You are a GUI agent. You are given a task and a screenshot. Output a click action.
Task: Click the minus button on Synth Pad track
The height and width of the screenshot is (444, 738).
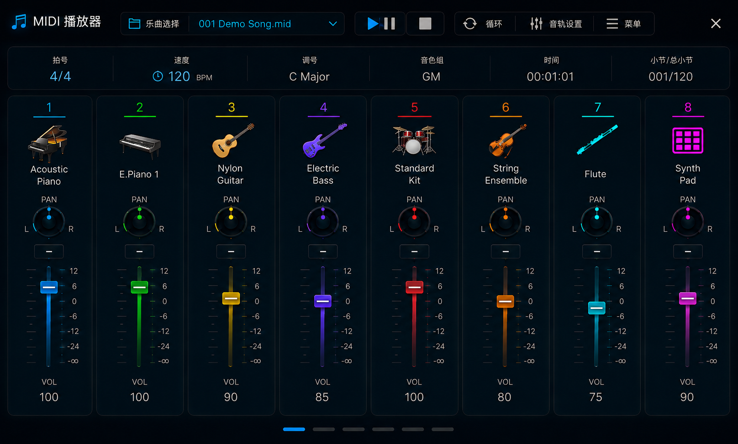pyautogui.click(x=688, y=251)
